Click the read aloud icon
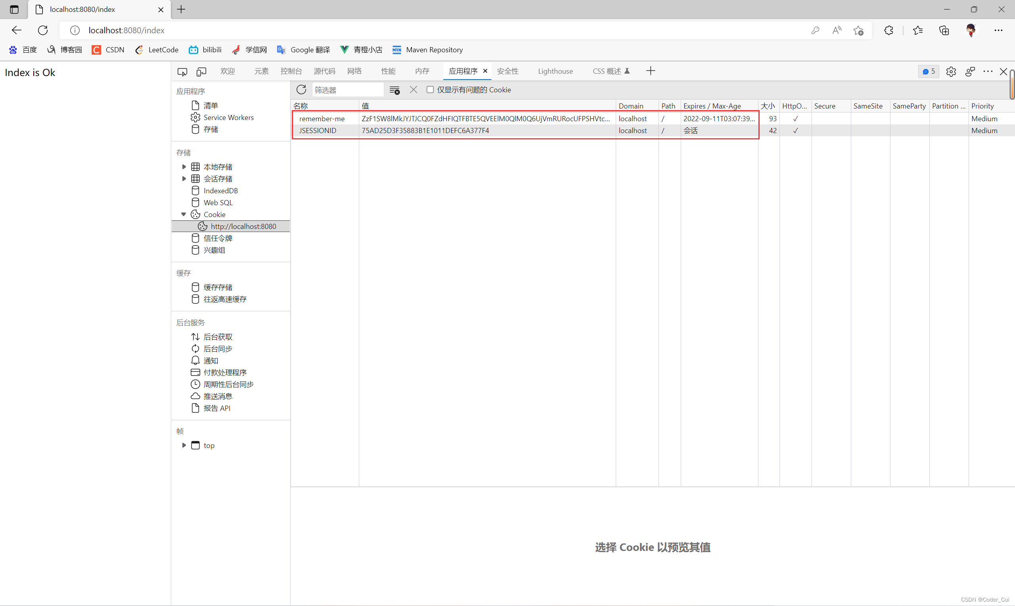This screenshot has width=1015, height=606. point(837,30)
